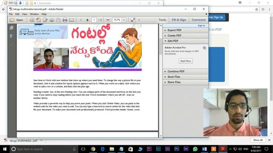Click Task View button on taskbar
The image size is (273, 153).
click(x=83, y=149)
